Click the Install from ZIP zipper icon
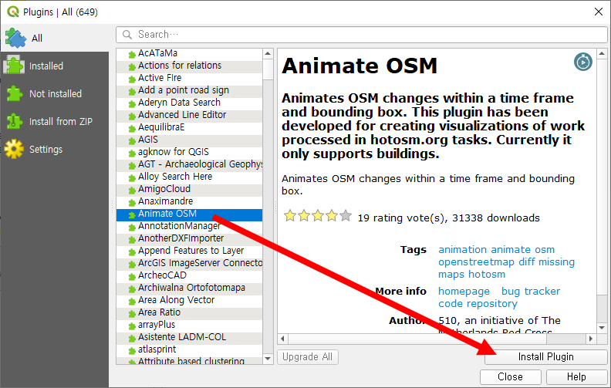Screen dimensions: 611x388 click(14, 122)
